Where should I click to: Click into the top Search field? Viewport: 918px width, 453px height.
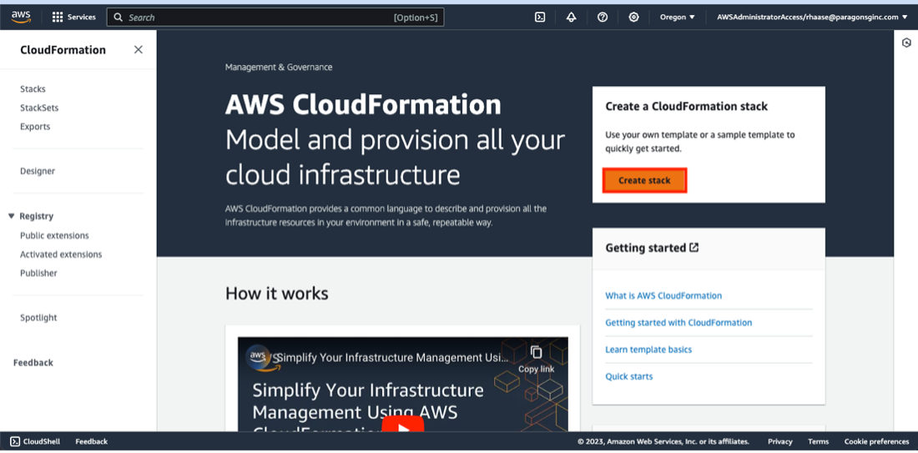(x=275, y=17)
